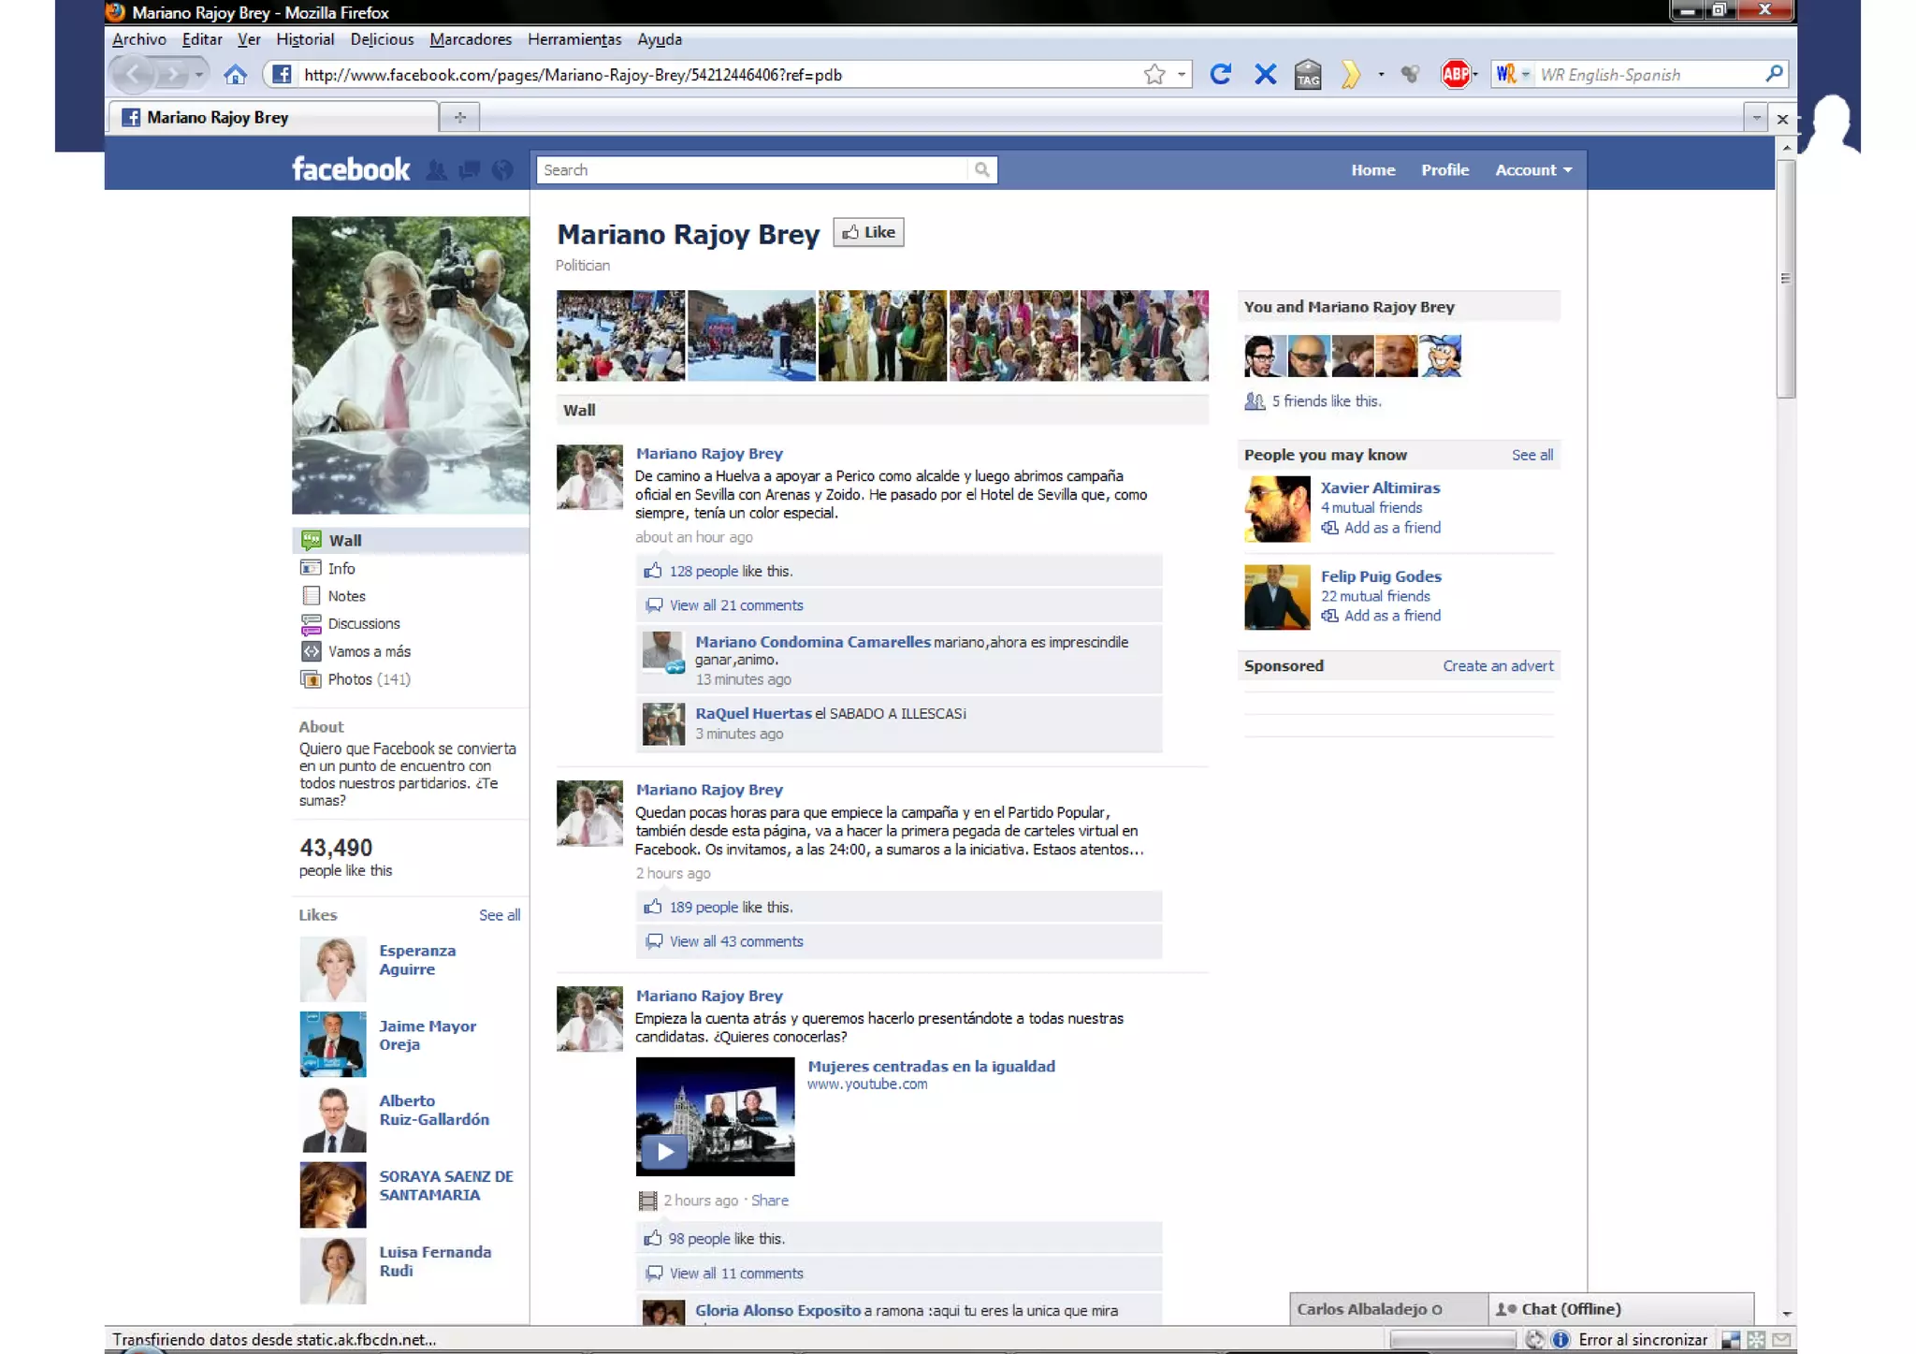1916x1354 pixels.
Task: Click the mail envelope icon in status bar
Action: click(1781, 1339)
